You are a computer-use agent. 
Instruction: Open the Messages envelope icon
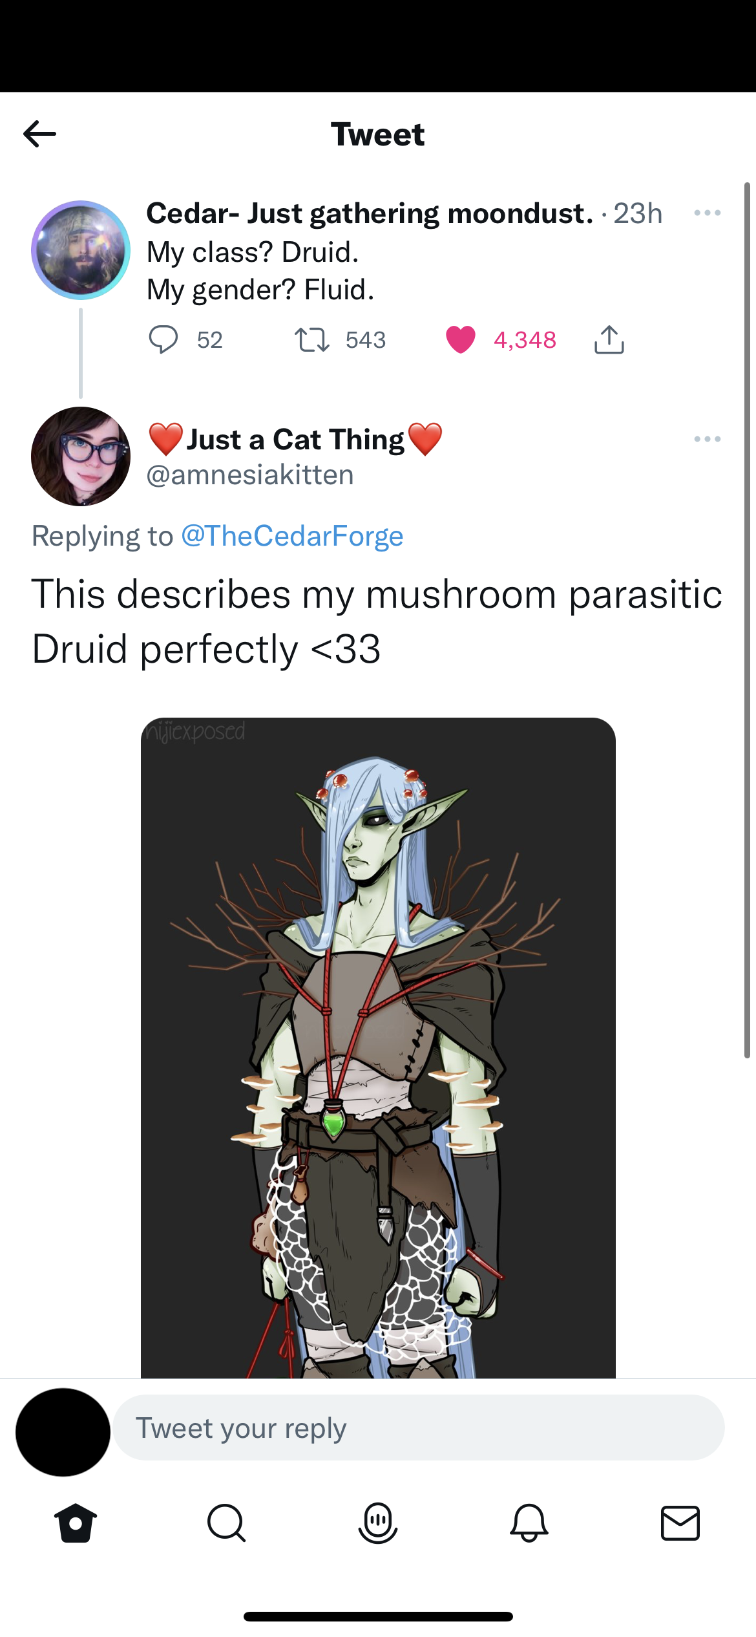[x=680, y=1523]
